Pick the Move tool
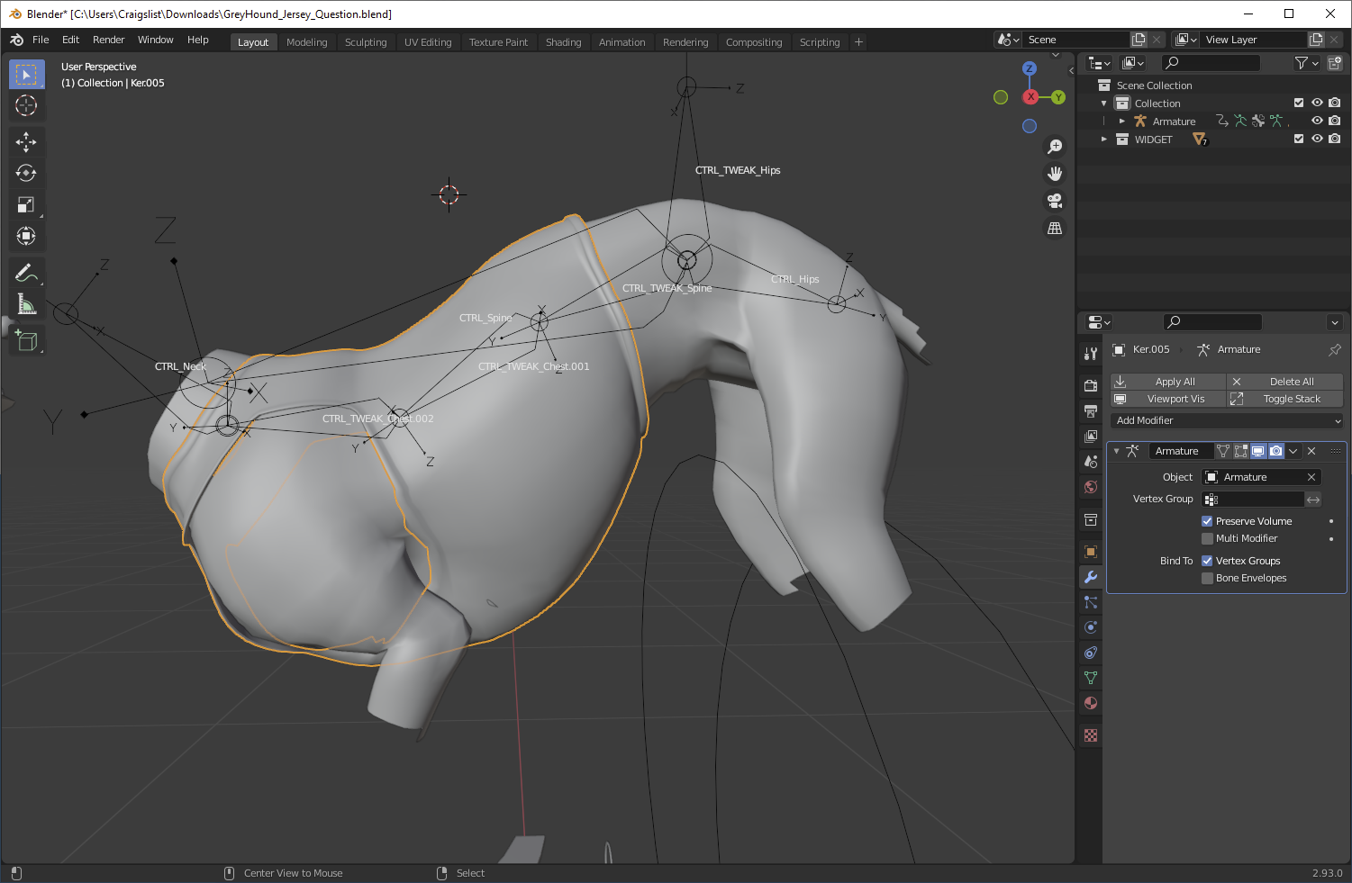Screen dimensions: 1352x883 tap(26, 141)
